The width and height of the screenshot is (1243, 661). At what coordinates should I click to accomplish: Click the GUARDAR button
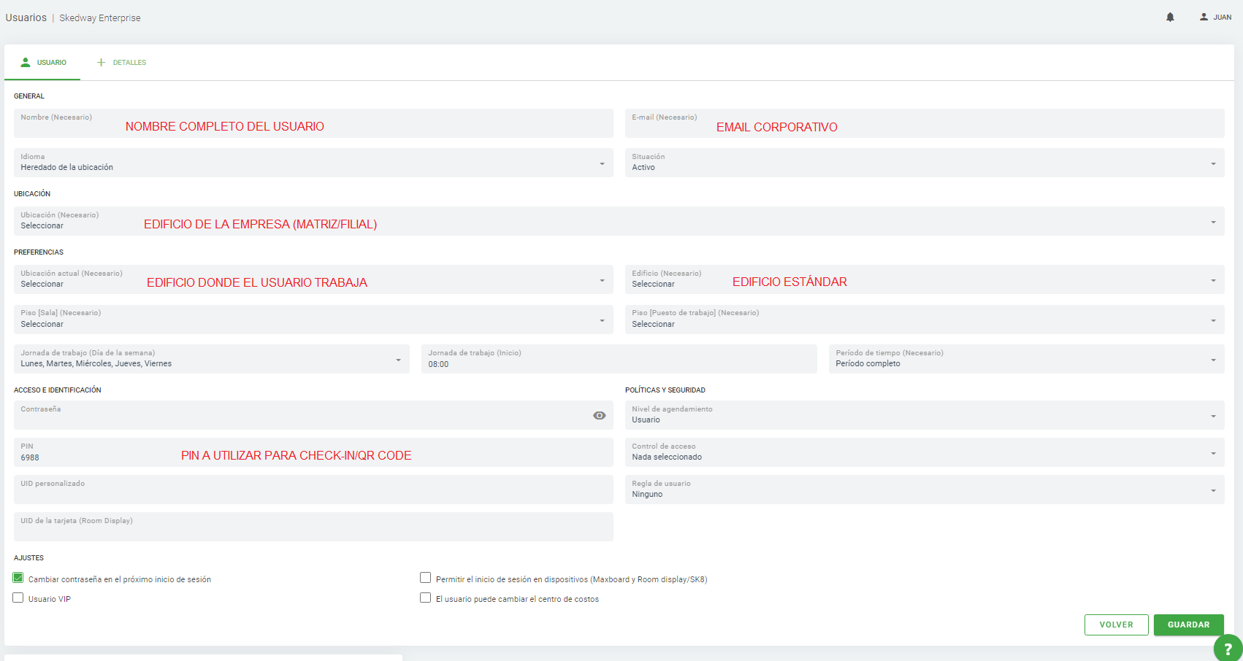click(x=1188, y=625)
